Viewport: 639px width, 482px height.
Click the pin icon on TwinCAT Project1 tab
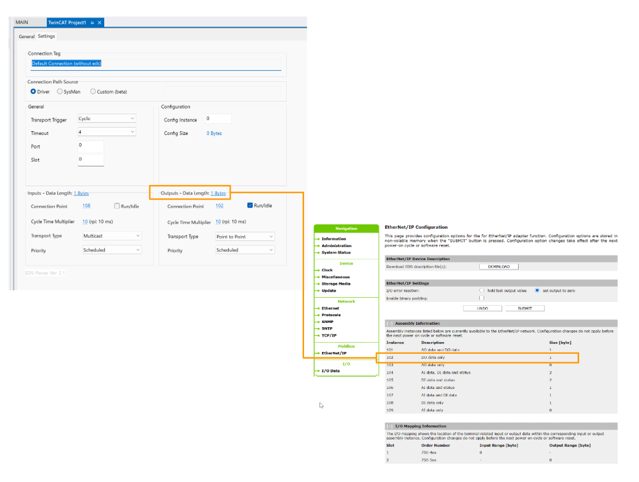click(x=92, y=23)
